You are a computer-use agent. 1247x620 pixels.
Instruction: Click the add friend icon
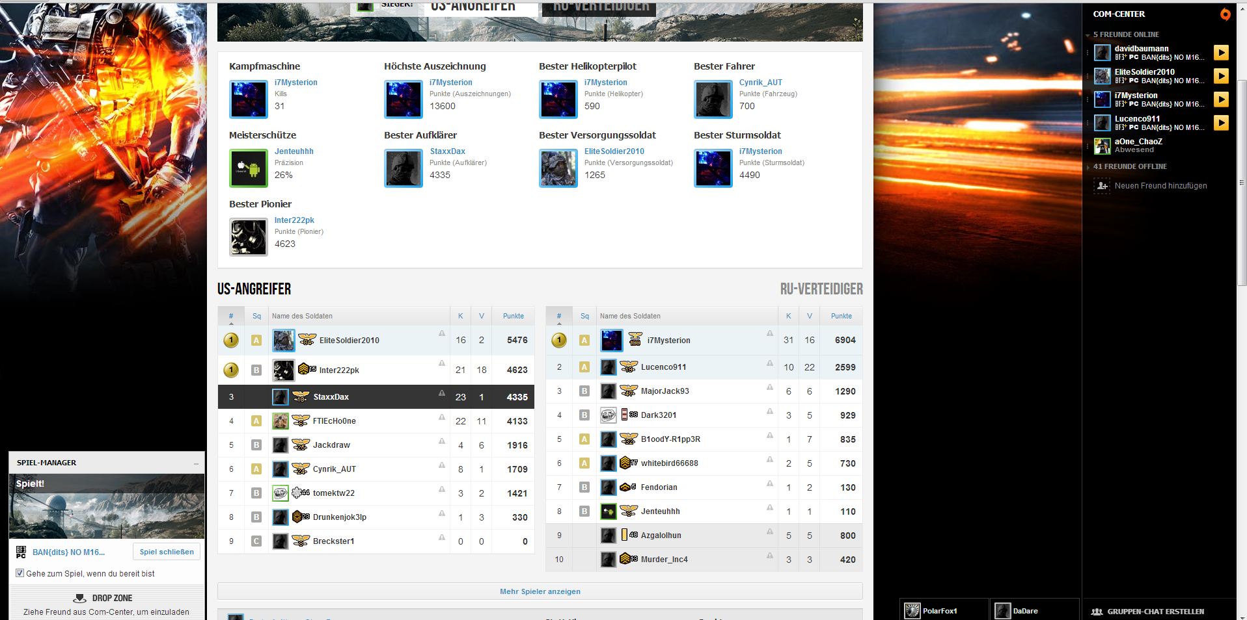coord(1102,186)
